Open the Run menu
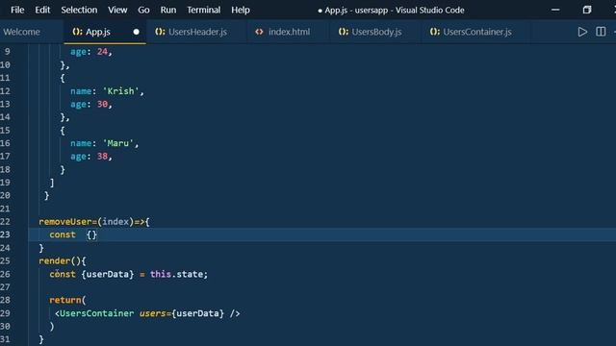The image size is (616, 346). (168, 10)
